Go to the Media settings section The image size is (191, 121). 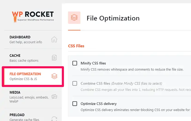point(15,92)
